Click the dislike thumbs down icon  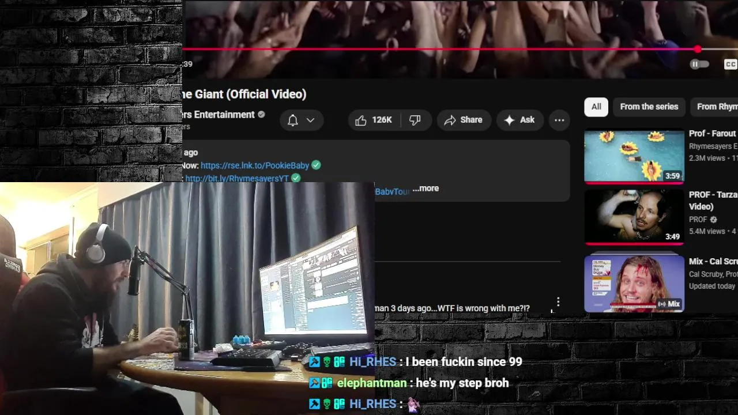tap(415, 120)
